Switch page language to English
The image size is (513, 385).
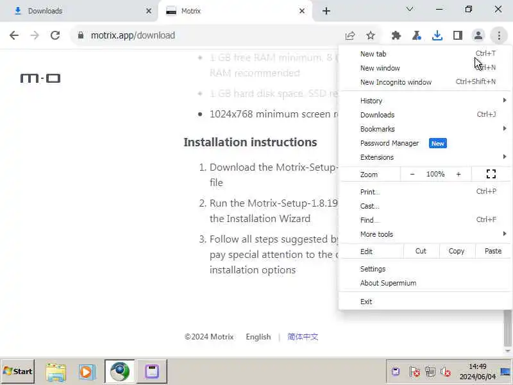(258, 337)
